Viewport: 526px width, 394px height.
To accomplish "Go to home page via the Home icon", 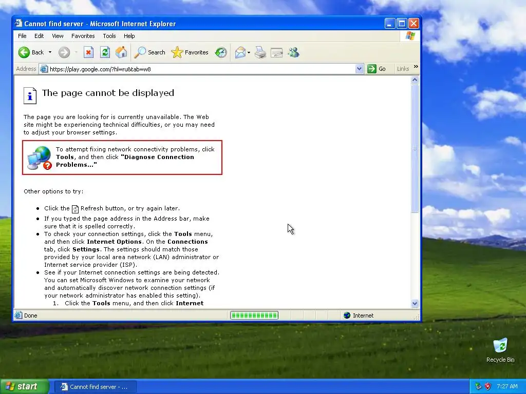I will coord(121,52).
